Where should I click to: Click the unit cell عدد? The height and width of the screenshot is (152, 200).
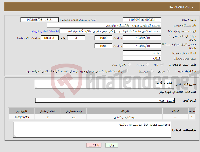[74, 117]
